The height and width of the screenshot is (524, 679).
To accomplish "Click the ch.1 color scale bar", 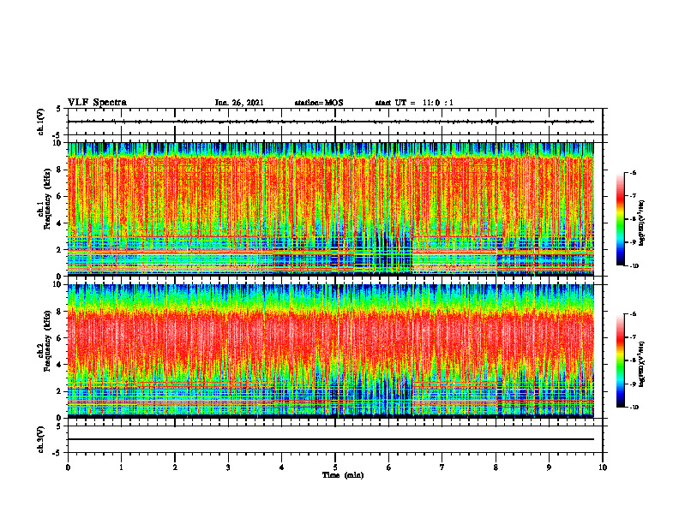I will (x=621, y=219).
